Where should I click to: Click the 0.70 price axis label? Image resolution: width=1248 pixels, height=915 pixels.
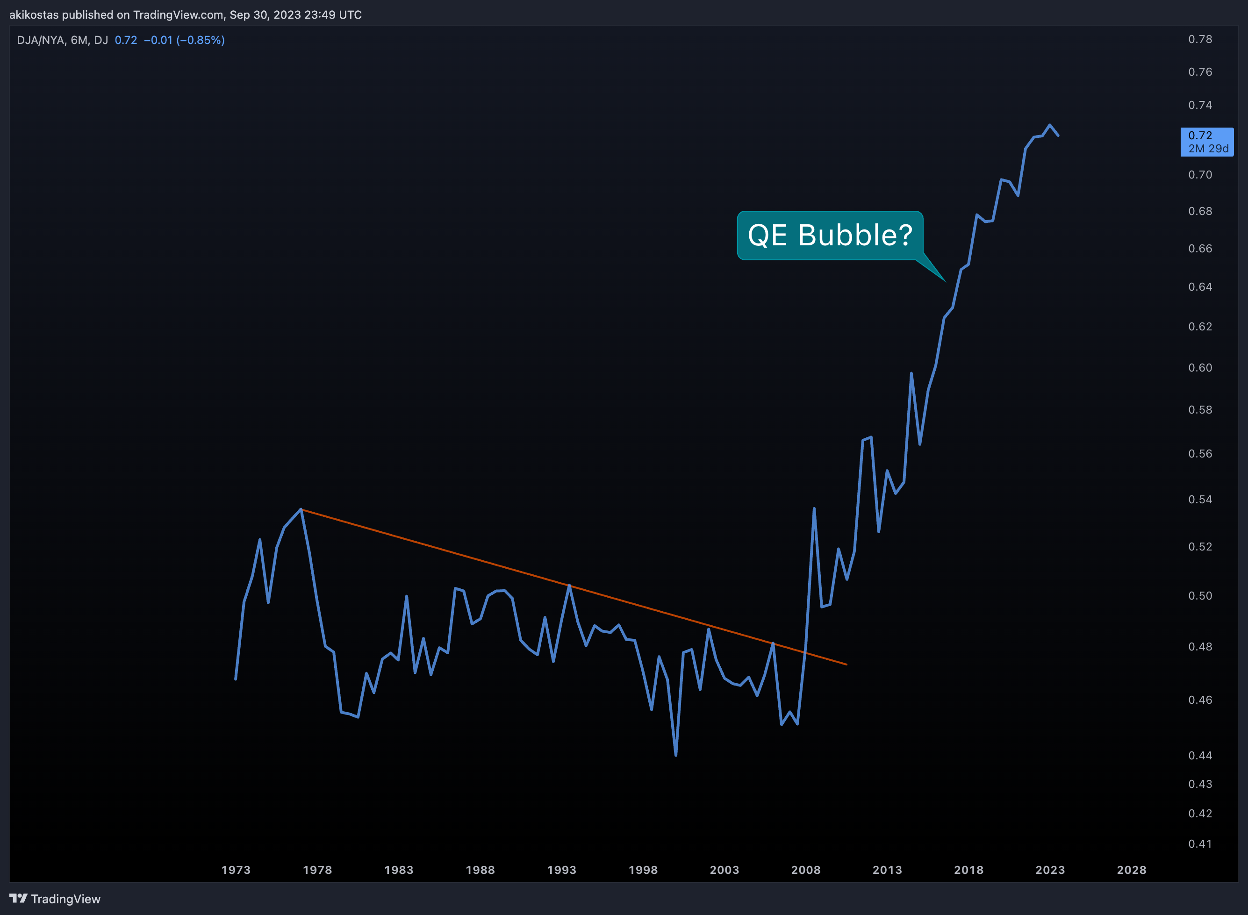[x=1200, y=175]
